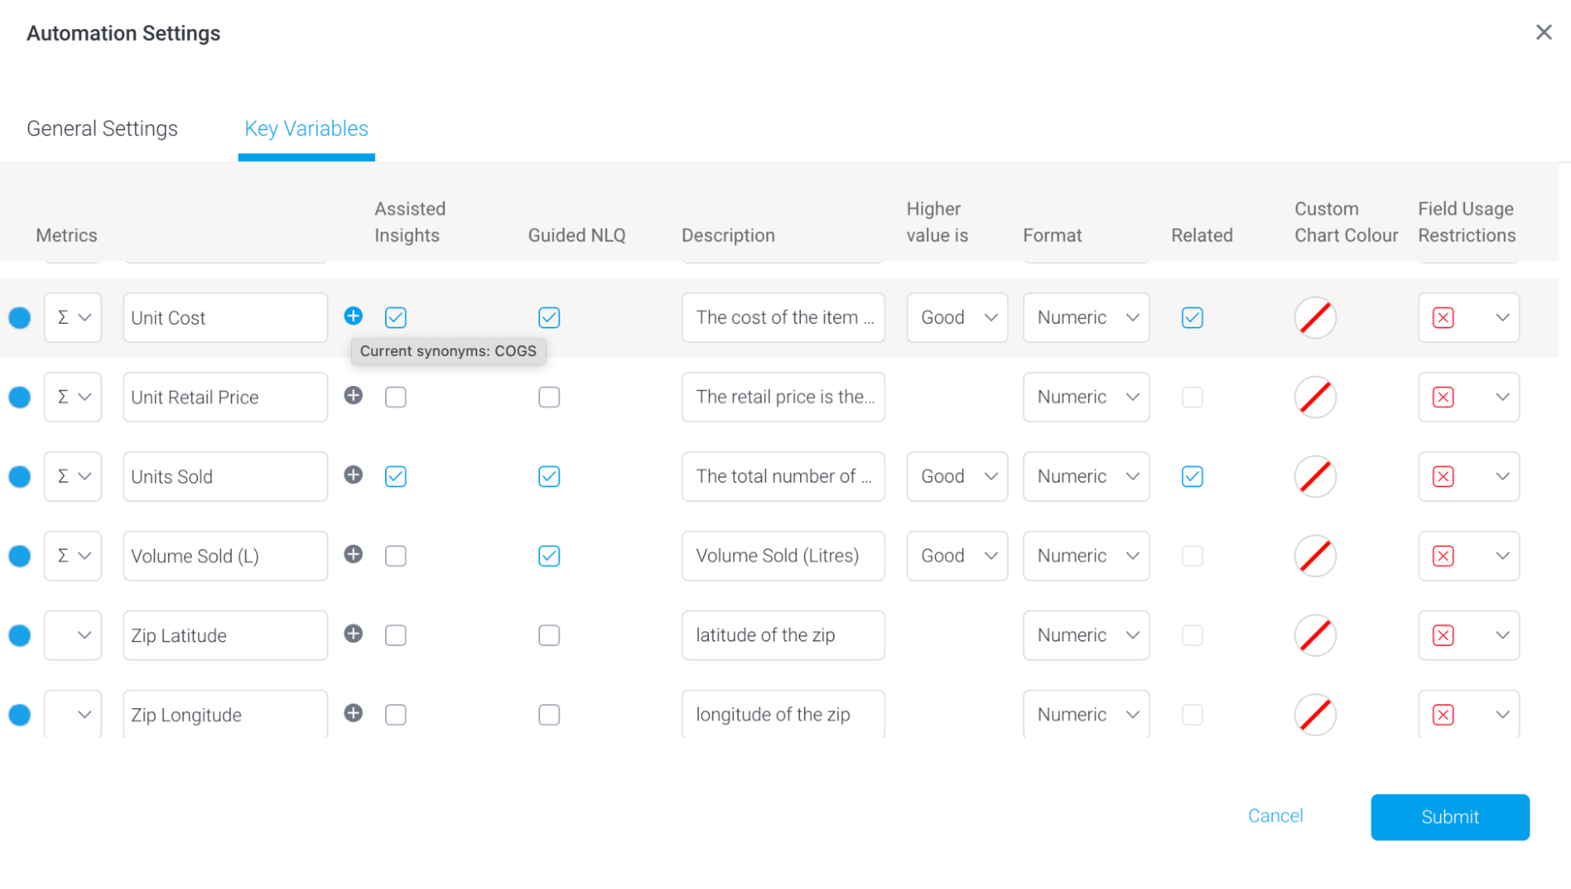The image size is (1571, 889).
Task: Enable Assisted Insights for Unit Retail Price
Action: (x=395, y=397)
